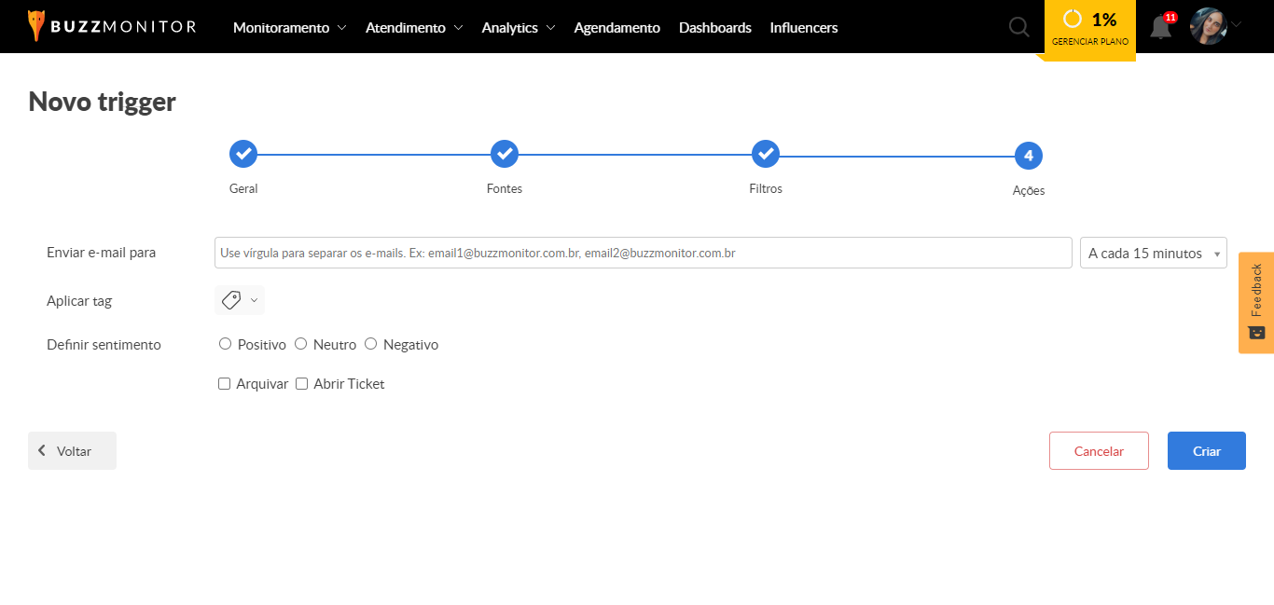
Task: Go to the Filtros step checkmark
Action: point(766,154)
